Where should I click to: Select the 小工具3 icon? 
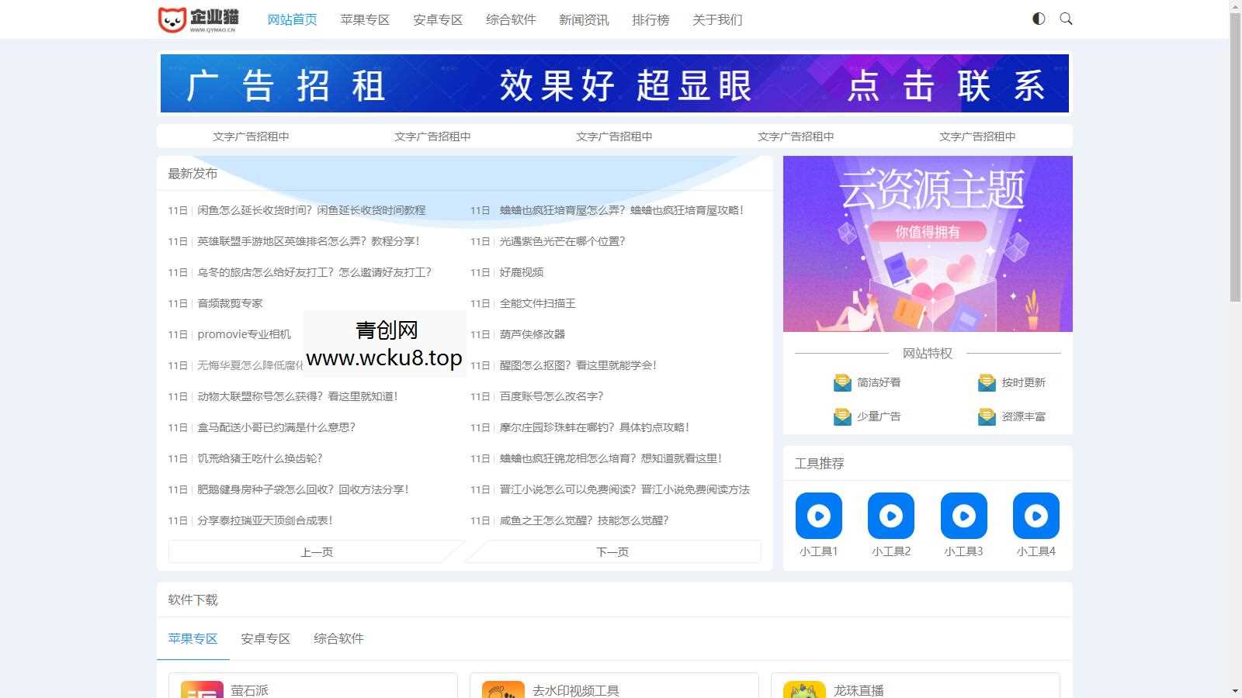963,515
